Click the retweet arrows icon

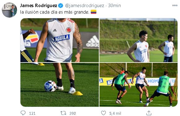[64, 113]
